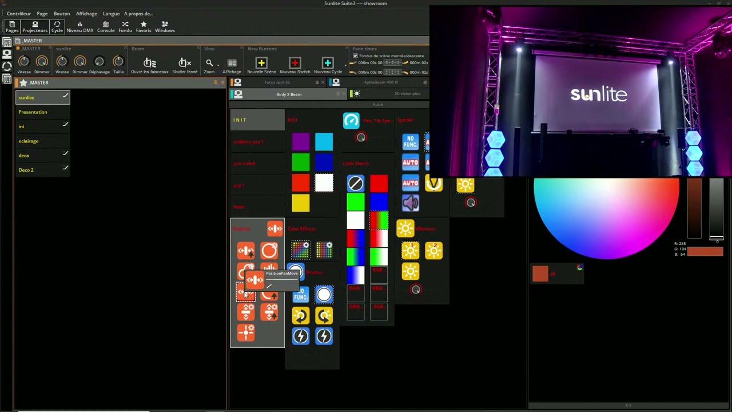
Task: Click the Nouvelle Scène button
Action: pos(261,65)
